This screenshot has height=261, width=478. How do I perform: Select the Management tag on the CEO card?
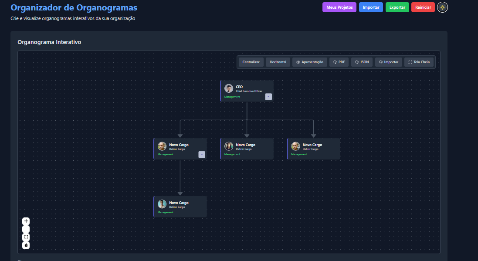[232, 96]
